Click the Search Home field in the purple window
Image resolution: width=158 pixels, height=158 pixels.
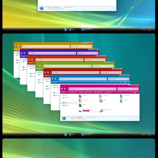point(88,53)
